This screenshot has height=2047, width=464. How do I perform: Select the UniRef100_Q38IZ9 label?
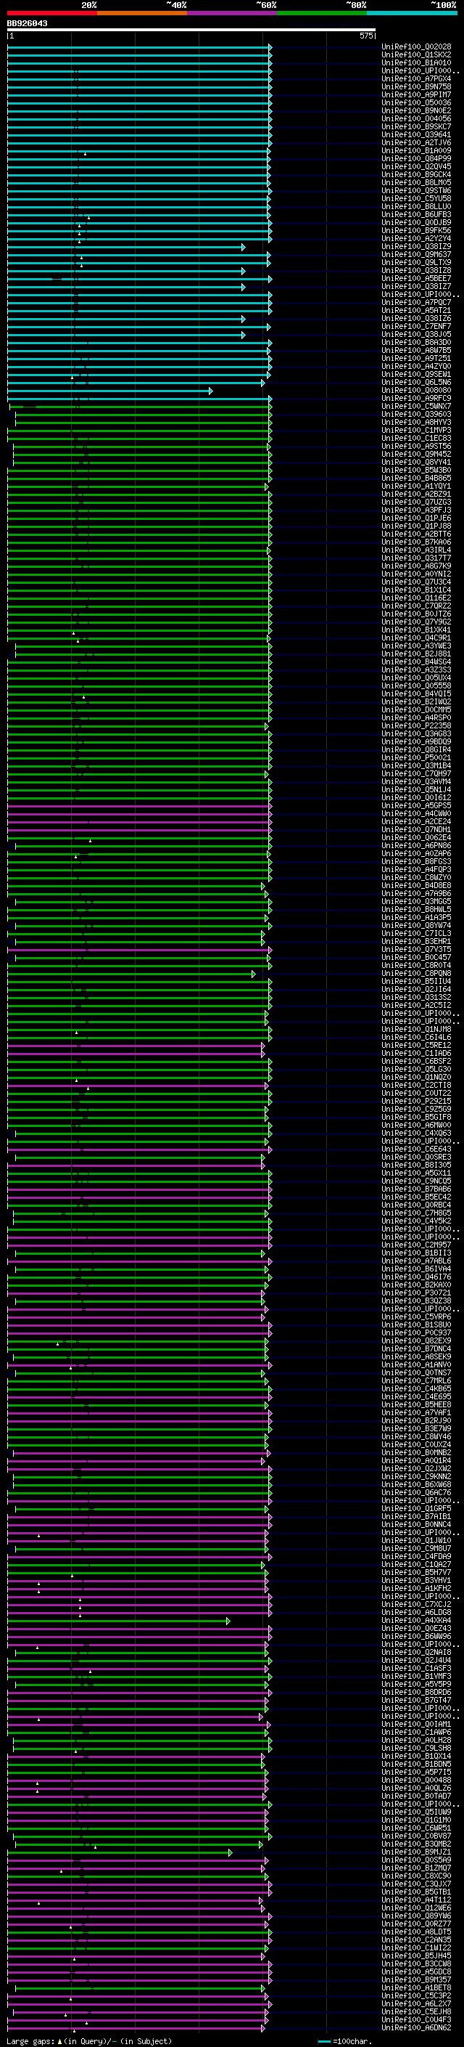(416, 247)
